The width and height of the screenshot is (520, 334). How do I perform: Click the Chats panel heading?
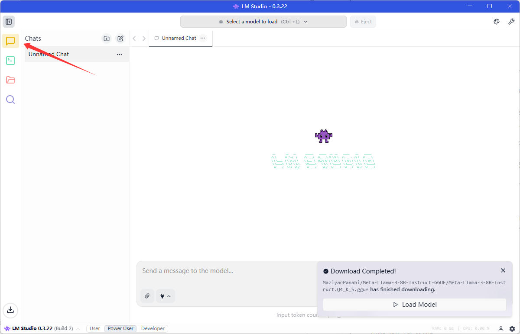point(33,39)
